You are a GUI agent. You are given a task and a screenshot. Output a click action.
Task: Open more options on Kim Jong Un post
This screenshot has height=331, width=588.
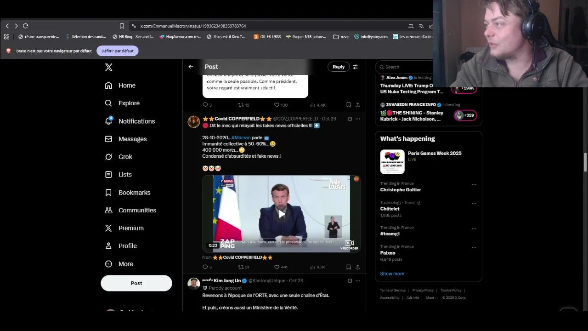point(358,280)
